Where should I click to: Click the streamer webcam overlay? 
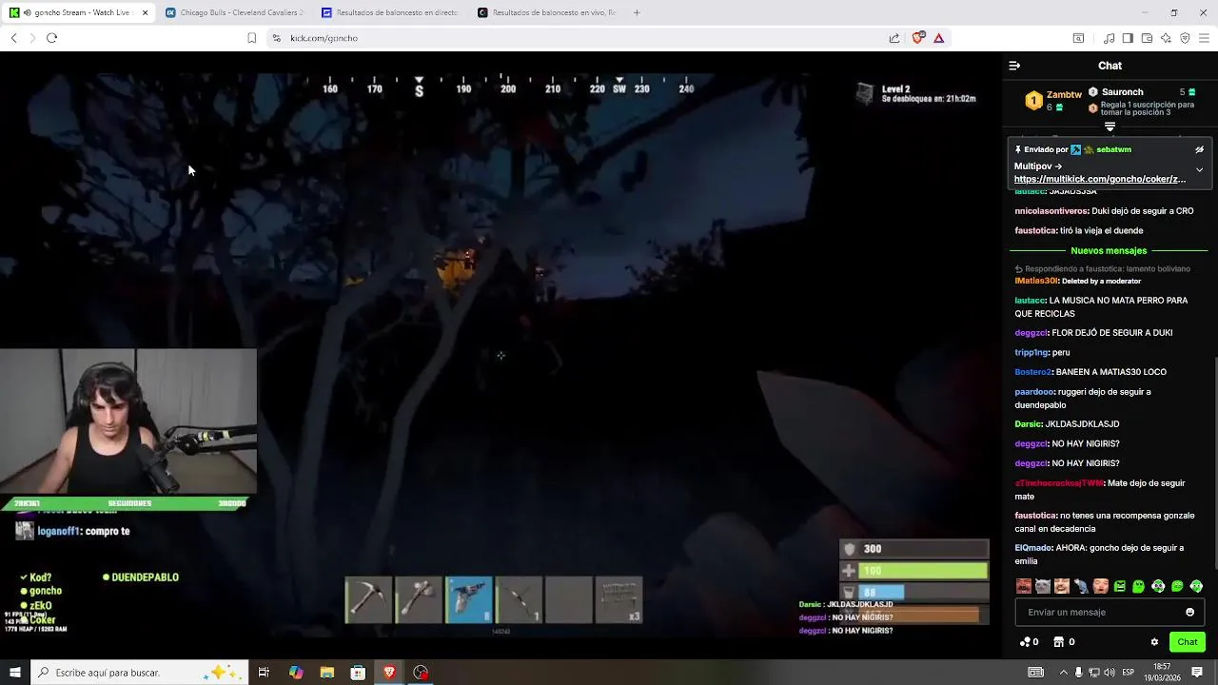click(x=128, y=421)
